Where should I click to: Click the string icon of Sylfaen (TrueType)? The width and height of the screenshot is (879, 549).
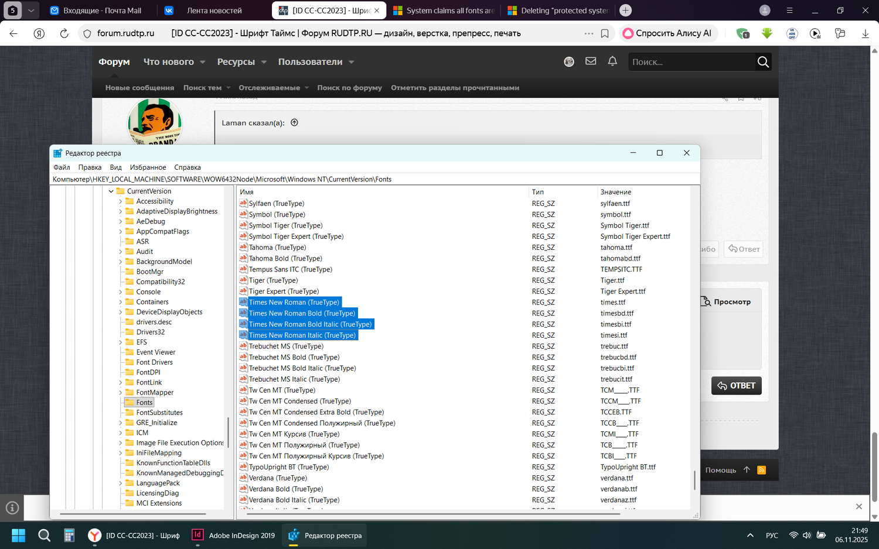point(243,203)
